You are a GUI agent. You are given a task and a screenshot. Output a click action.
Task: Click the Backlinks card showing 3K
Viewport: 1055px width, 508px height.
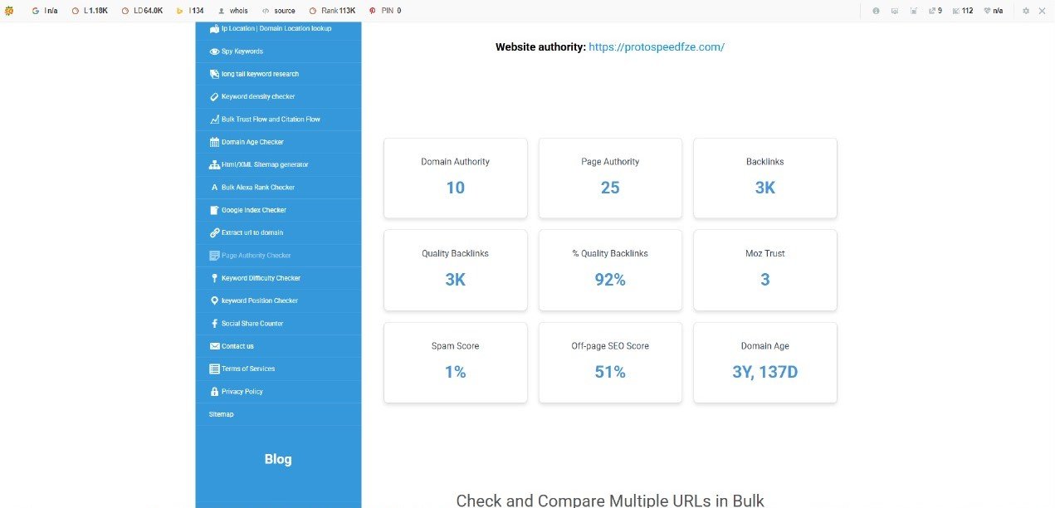tap(765, 178)
